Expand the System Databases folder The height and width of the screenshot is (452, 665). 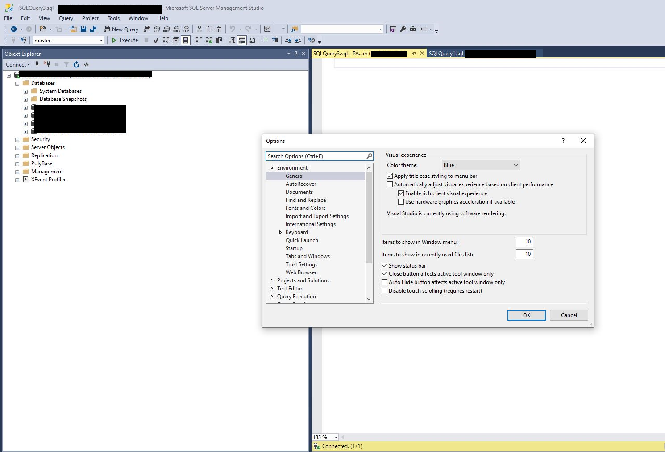point(25,92)
